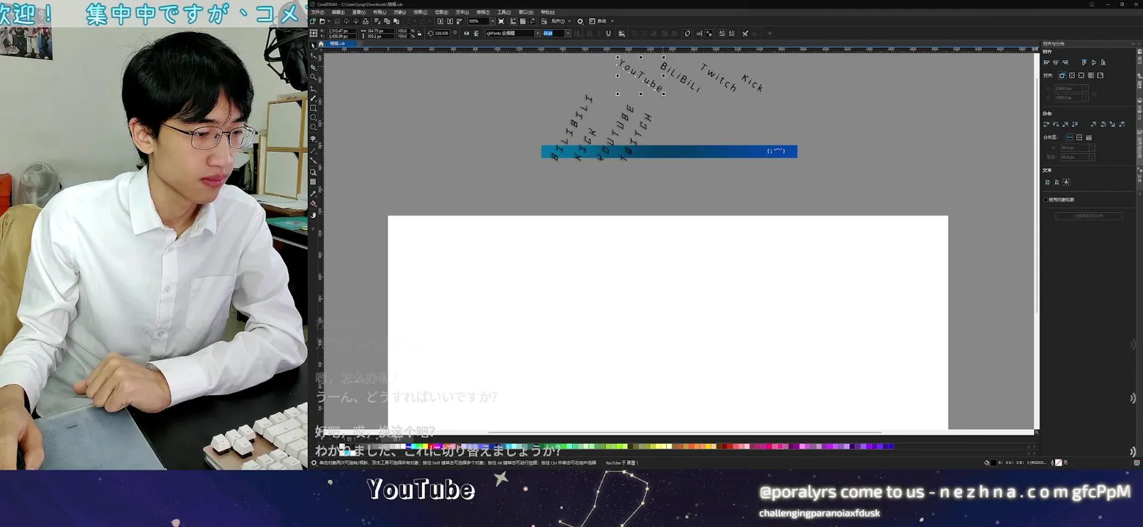The image size is (1143, 527).
Task: Select the Freehand curve tool
Action: (314, 88)
